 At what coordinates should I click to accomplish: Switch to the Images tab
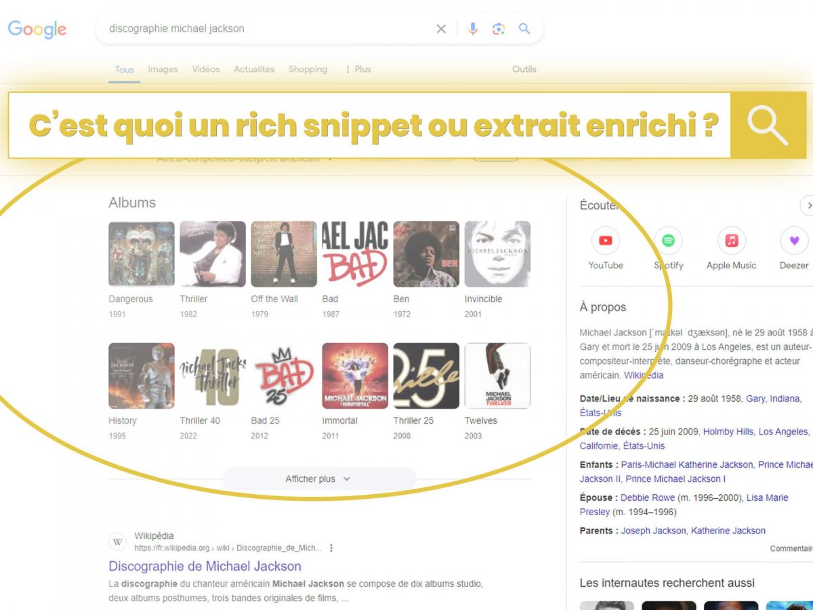(x=163, y=69)
